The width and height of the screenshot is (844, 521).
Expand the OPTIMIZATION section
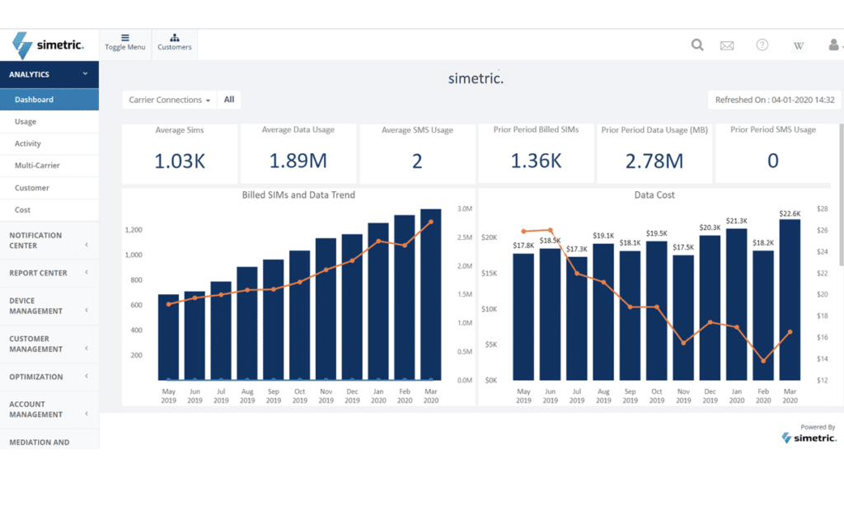tap(49, 377)
